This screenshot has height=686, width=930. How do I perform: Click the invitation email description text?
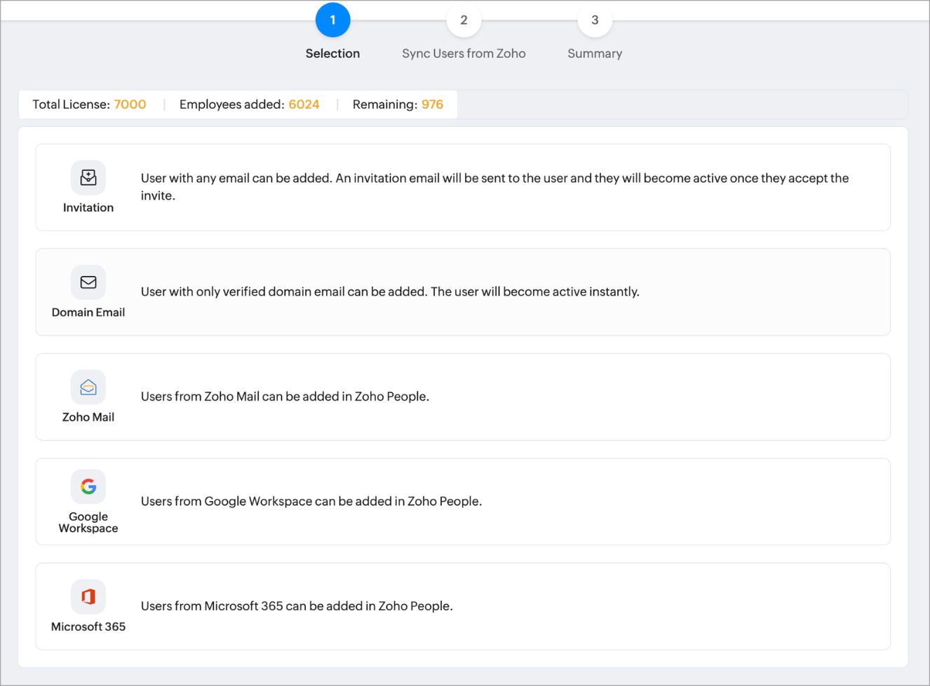click(x=494, y=186)
